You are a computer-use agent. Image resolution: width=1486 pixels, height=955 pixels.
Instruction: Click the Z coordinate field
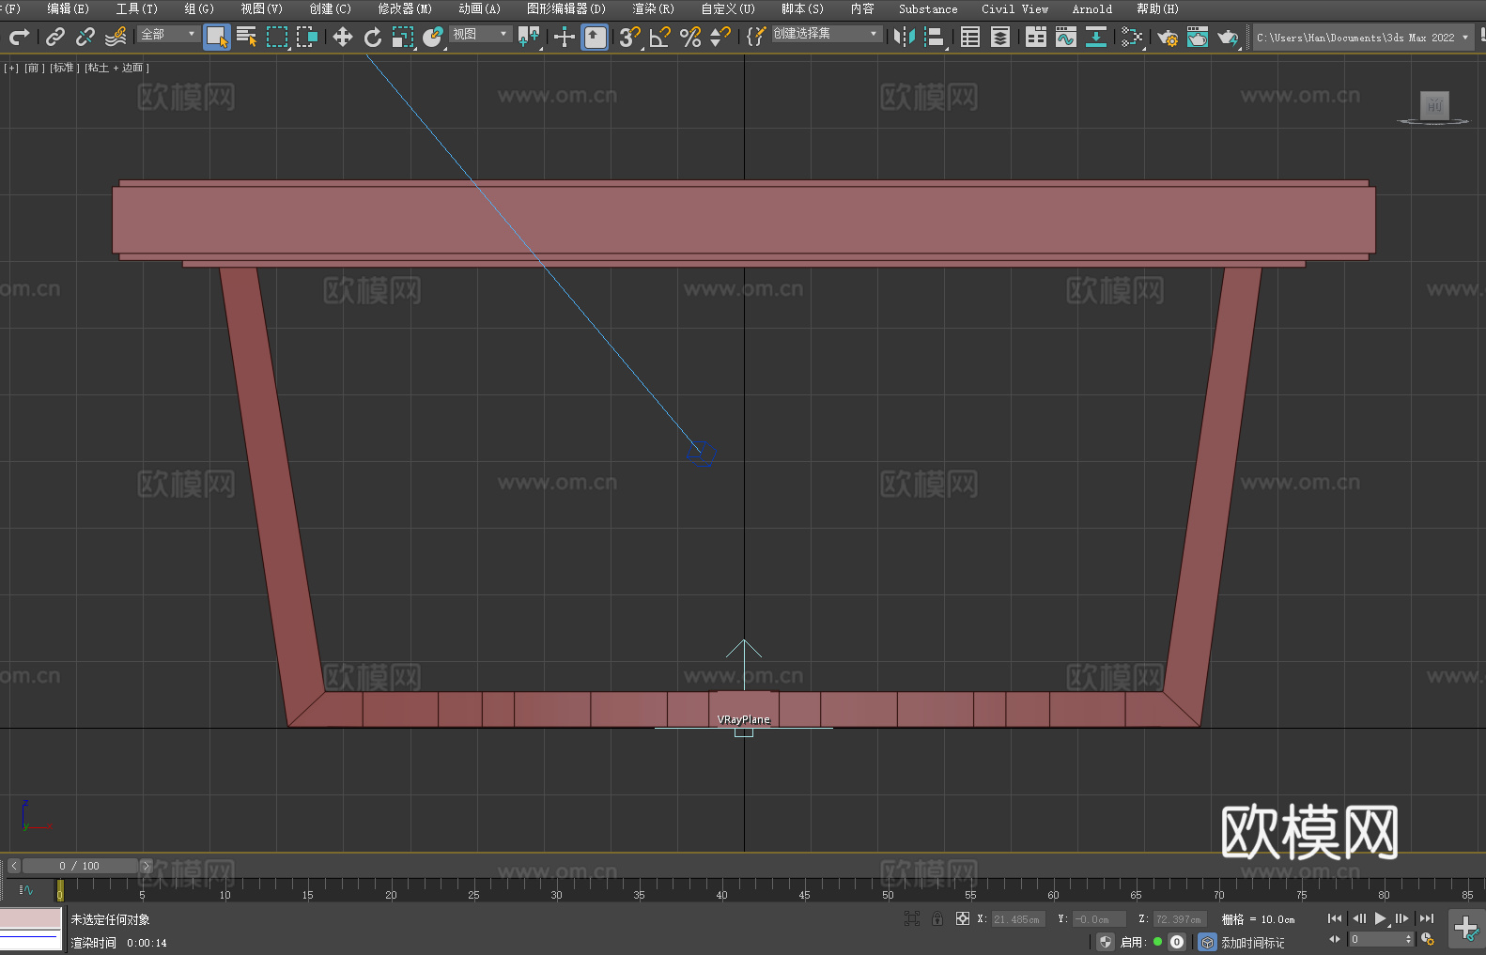coord(1179,919)
